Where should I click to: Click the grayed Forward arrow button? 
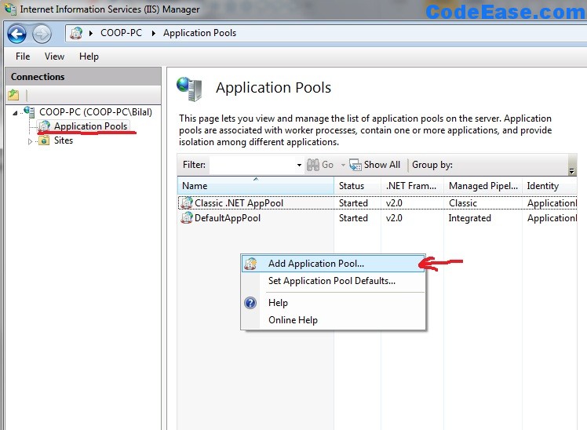(42, 34)
